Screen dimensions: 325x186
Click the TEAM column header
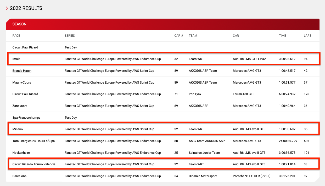pos(193,36)
